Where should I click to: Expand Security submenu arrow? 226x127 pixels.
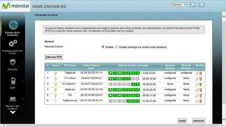22,62
